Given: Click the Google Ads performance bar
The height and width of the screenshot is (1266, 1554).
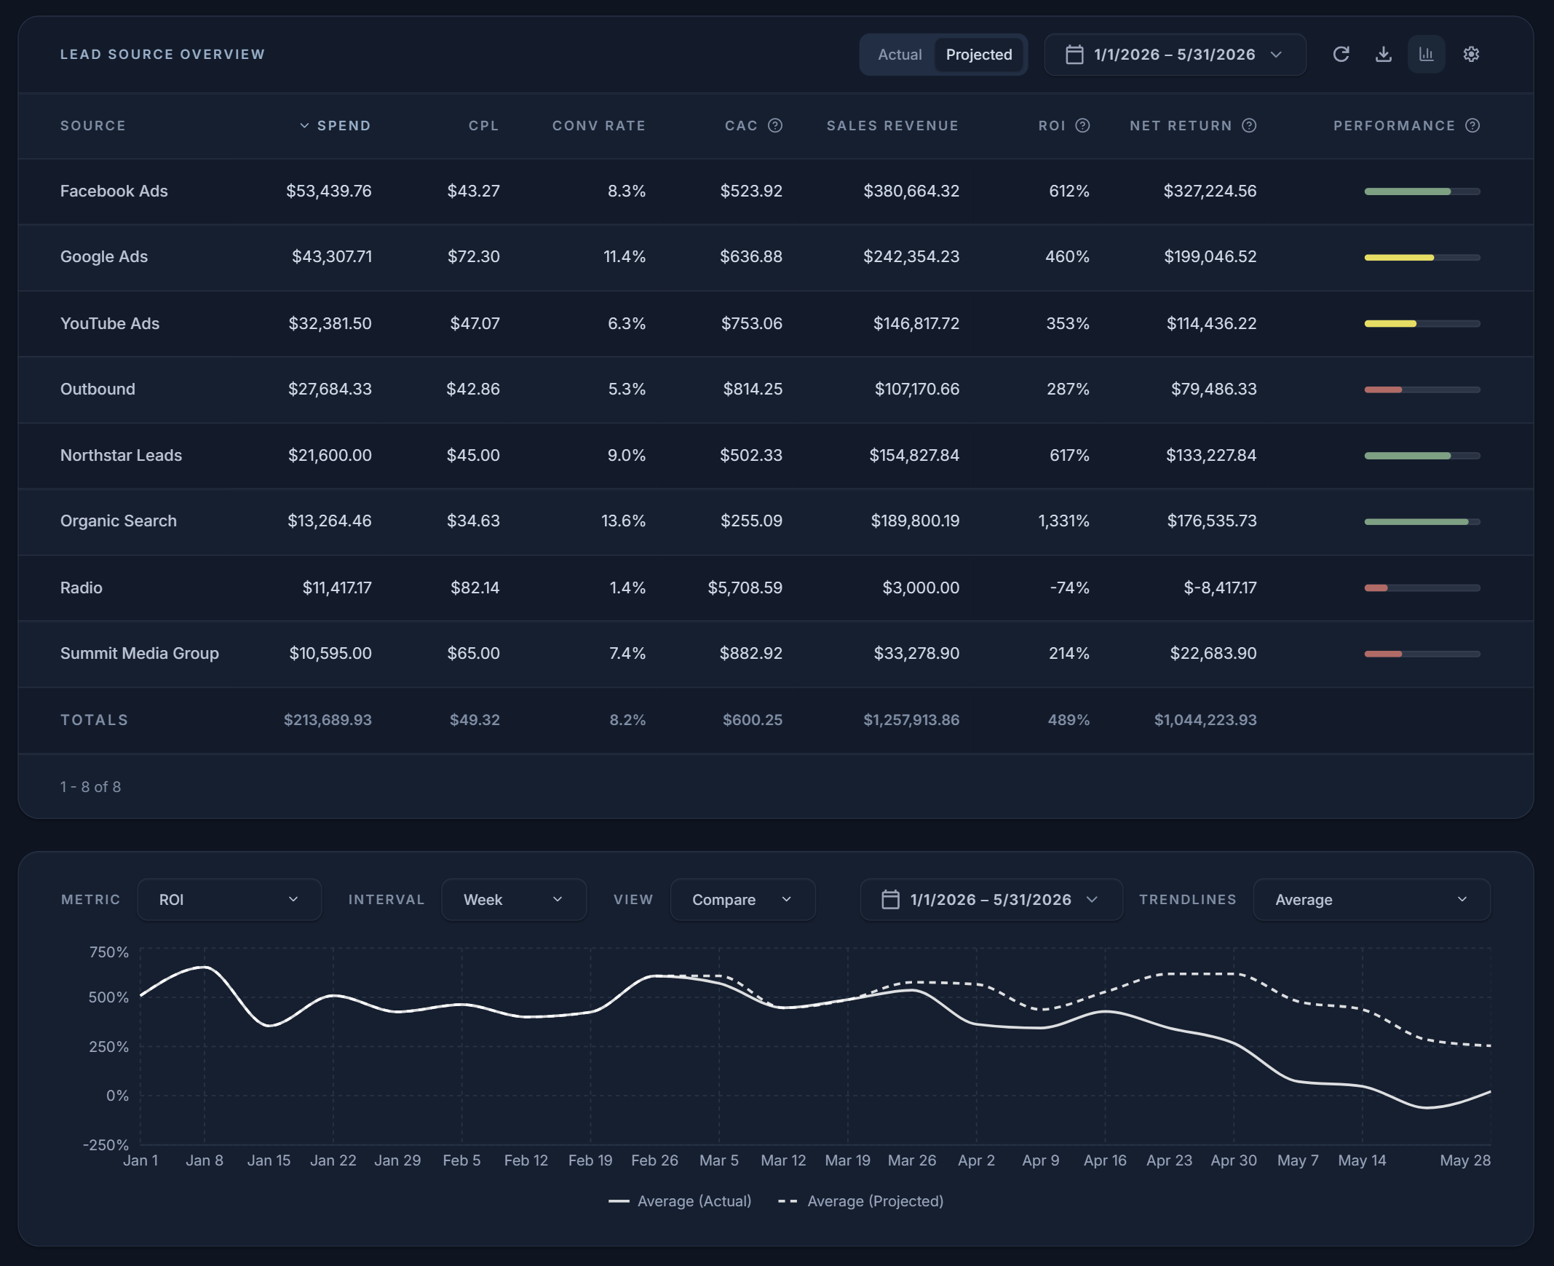Looking at the screenshot, I should click(x=1422, y=257).
